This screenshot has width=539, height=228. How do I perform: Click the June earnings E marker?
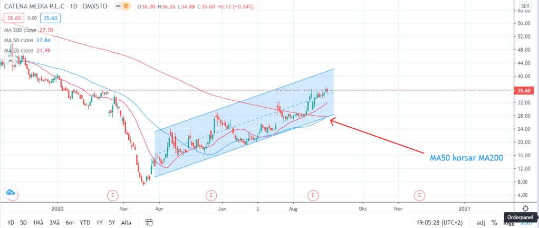tap(210, 195)
